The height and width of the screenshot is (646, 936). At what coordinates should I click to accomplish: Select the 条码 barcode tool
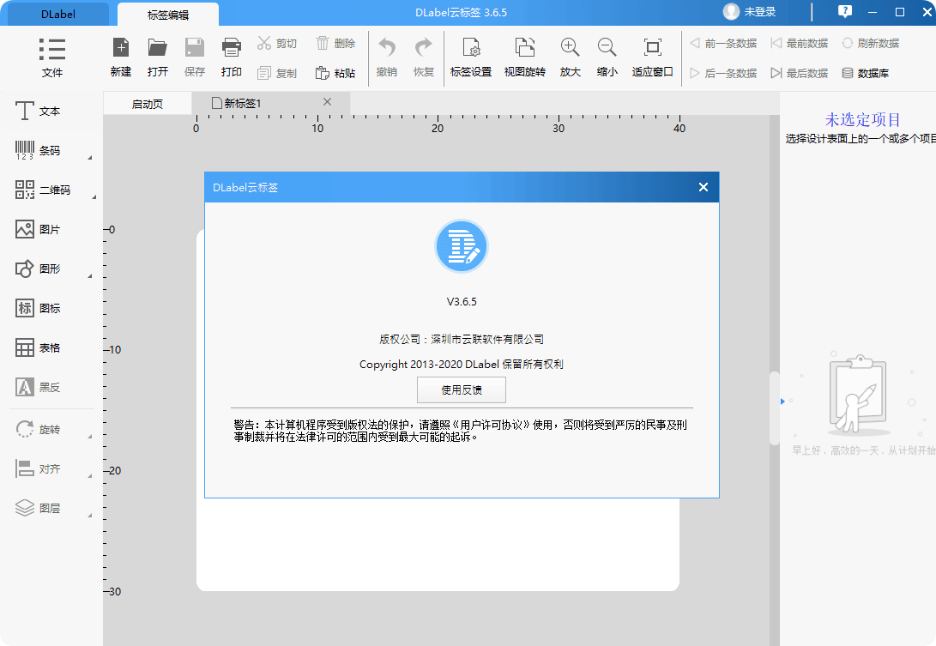pyautogui.click(x=38, y=150)
